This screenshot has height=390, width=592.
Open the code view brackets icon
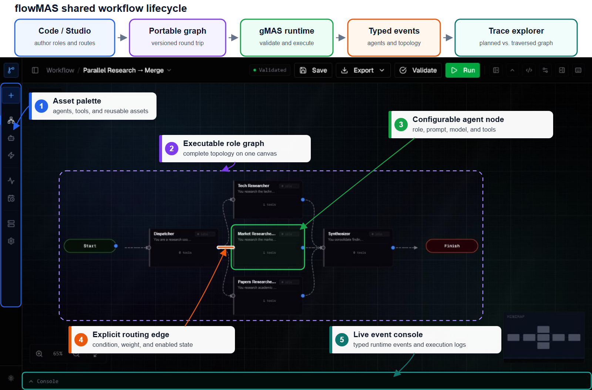click(529, 70)
